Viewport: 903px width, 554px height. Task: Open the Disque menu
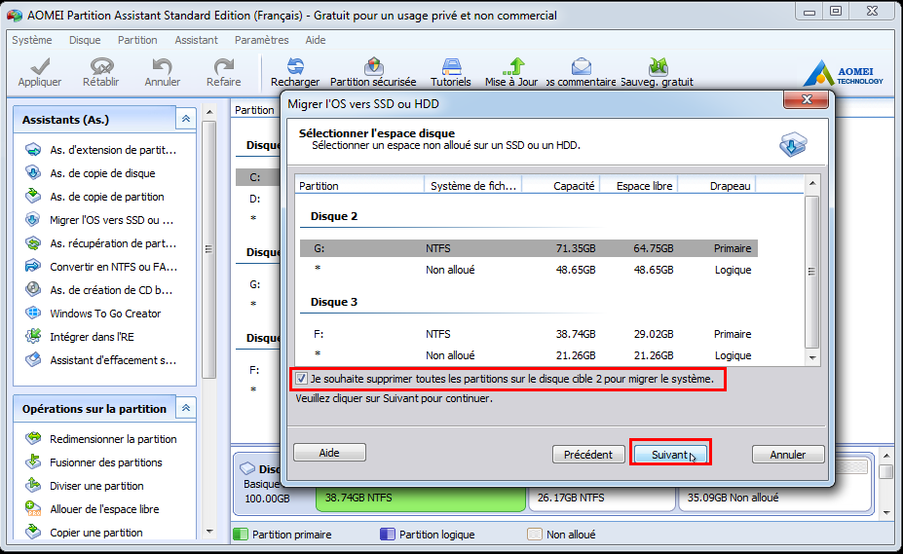[85, 40]
